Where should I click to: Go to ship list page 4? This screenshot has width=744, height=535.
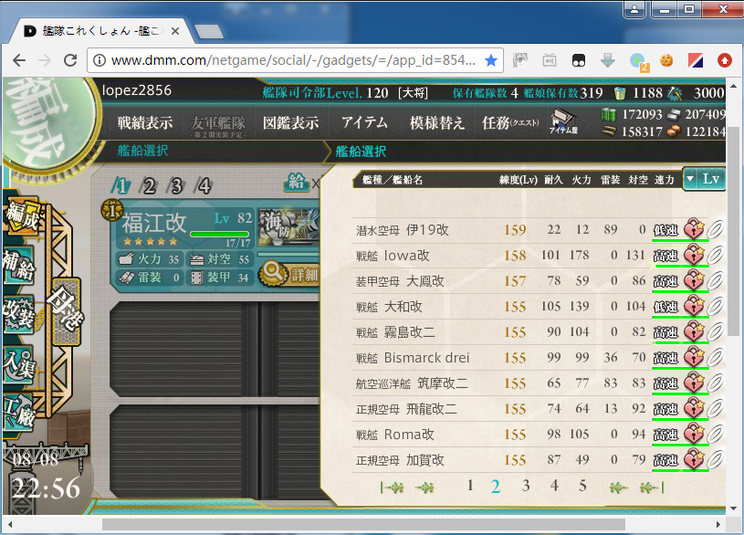coord(554,486)
